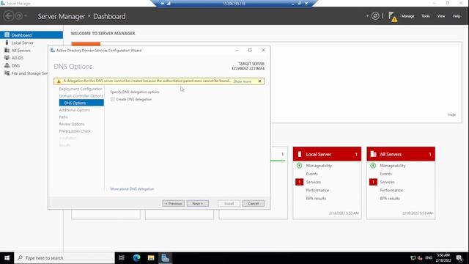Click the warning triangle icon in banner

59,81
